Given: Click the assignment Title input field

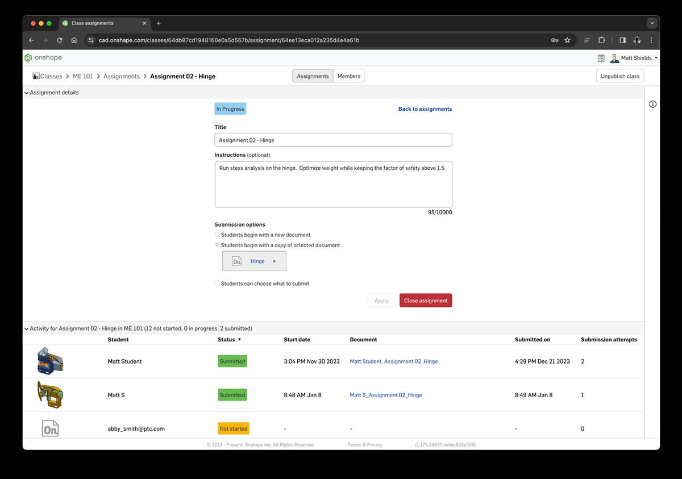Looking at the screenshot, I should (333, 140).
